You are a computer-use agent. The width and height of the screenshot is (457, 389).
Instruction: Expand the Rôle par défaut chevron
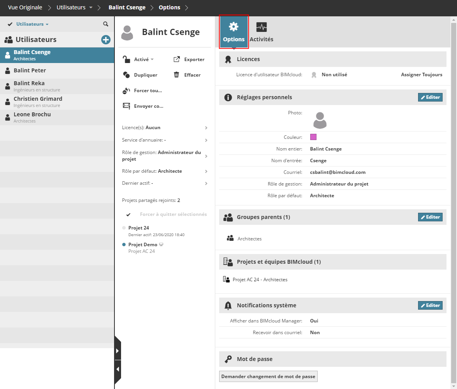pos(206,171)
